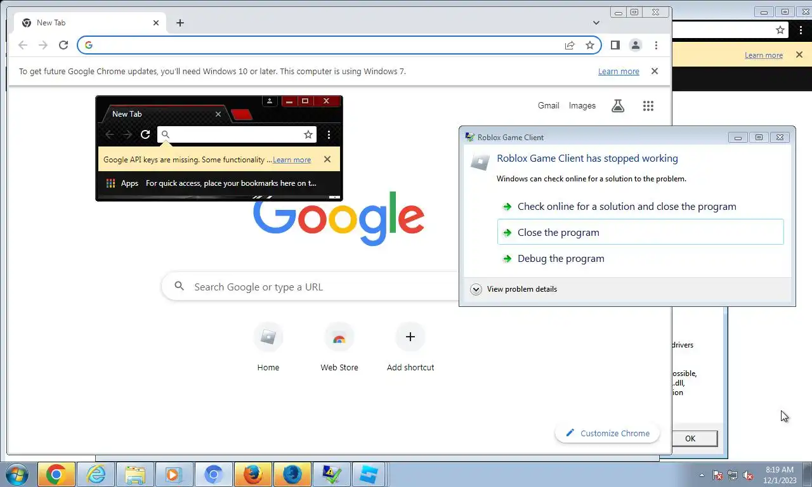Open main Chrome three-dot menu
The width and height of the screenshot is (812, 487).
pyautogui.click(x=656, y=45)
